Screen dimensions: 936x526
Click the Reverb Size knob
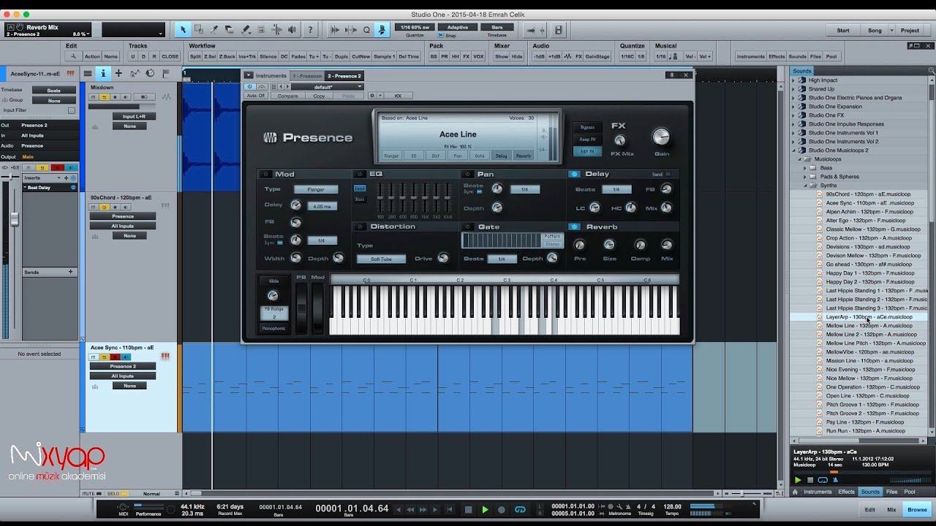(610, 245)
